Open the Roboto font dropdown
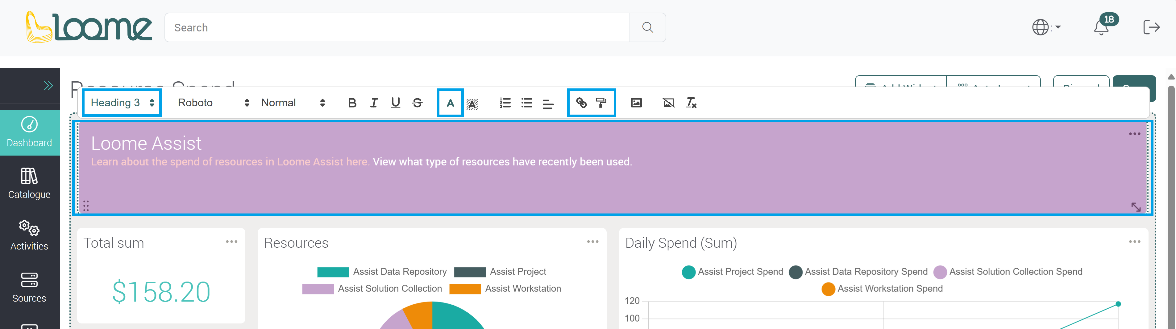 coord(213,103)
